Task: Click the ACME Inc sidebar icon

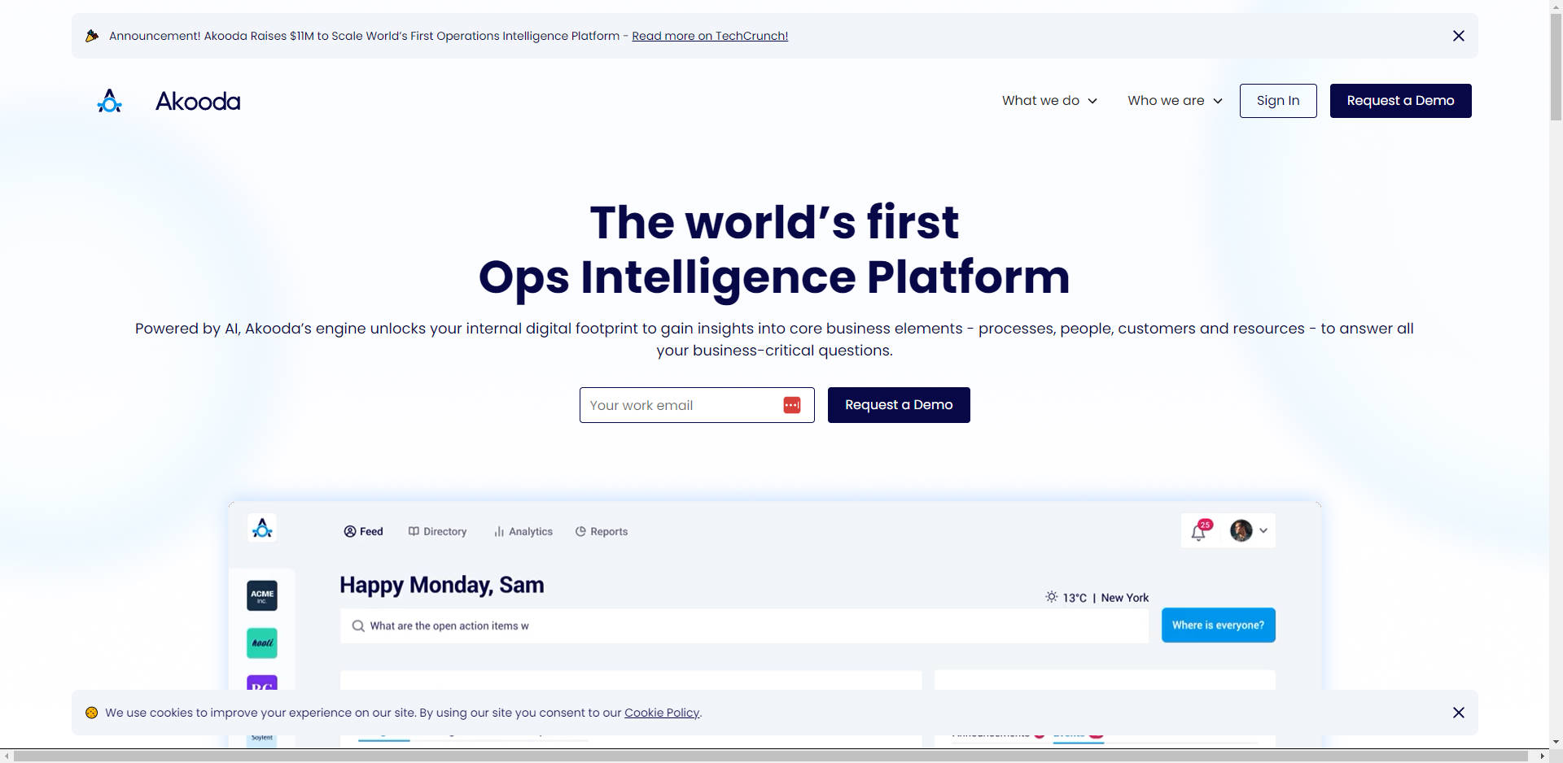Action: [x=262, y=595]
